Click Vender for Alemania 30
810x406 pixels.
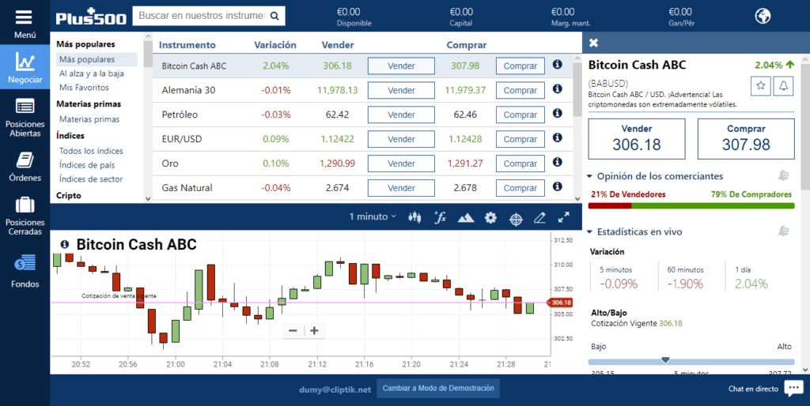401,90
